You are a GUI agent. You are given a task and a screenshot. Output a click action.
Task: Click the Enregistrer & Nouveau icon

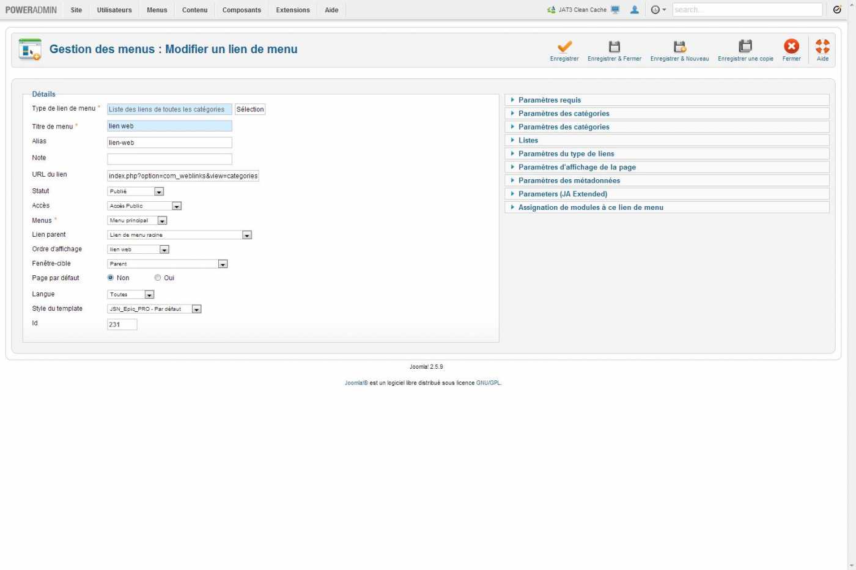(x=679, y=47)
